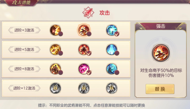
Task: Select the first skill icon in 进阶+3 row
Action: (x=55, y=30)
